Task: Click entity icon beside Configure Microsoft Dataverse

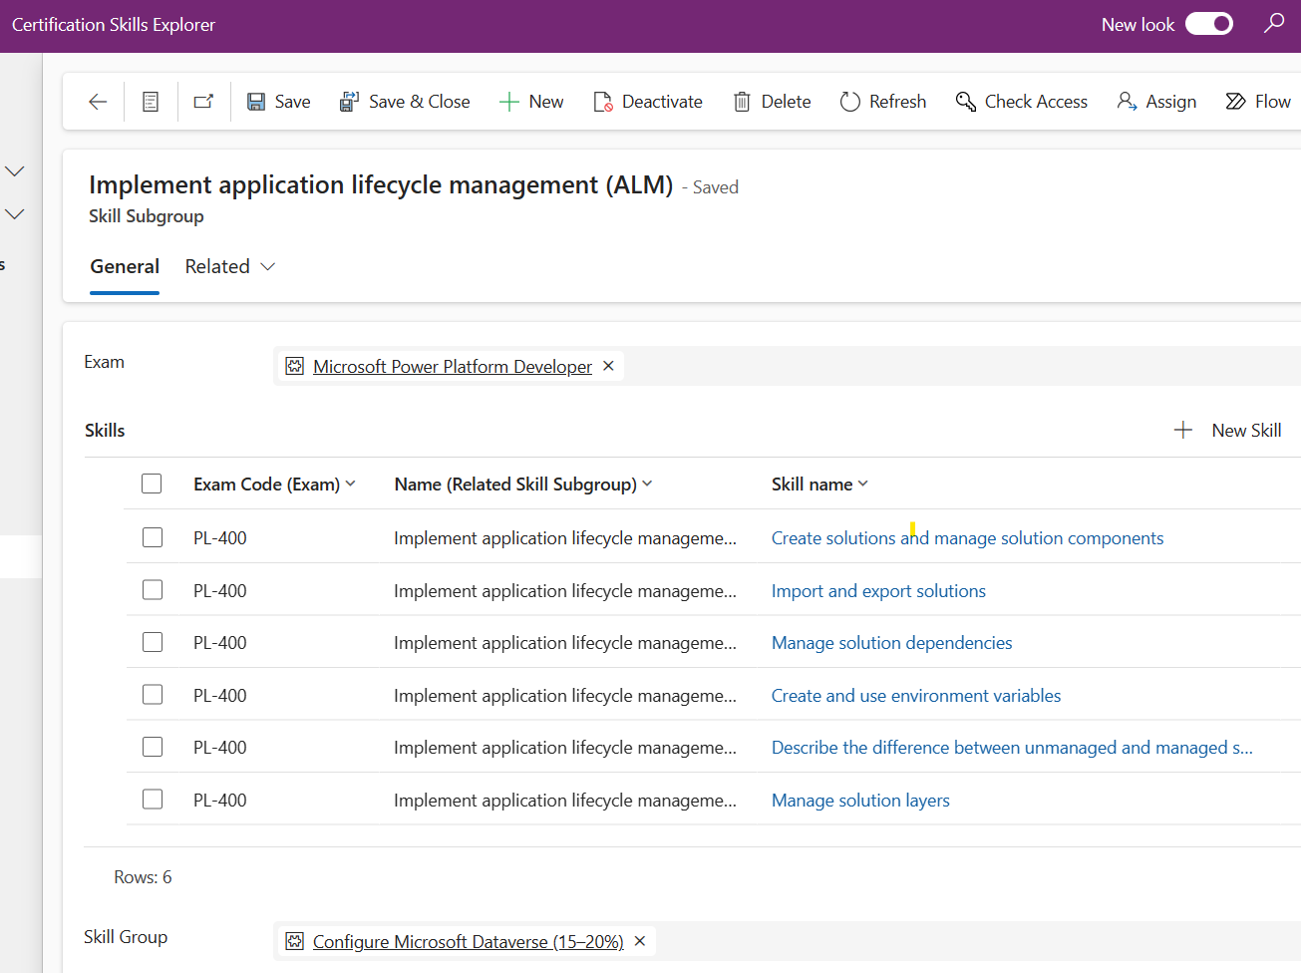Action: click(x=294, y=941)
